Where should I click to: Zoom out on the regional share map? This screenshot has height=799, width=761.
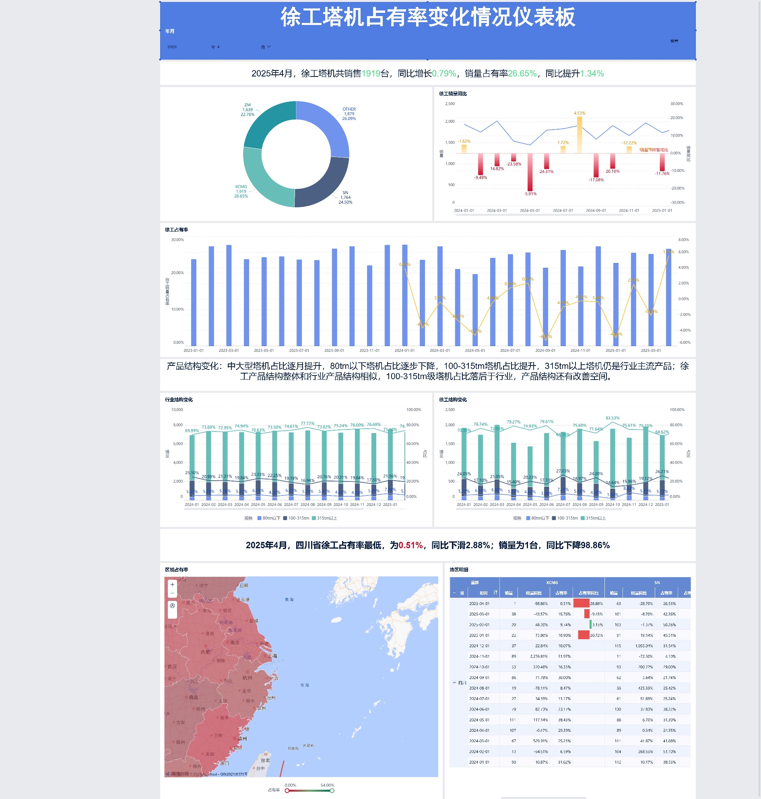point(172,593)
